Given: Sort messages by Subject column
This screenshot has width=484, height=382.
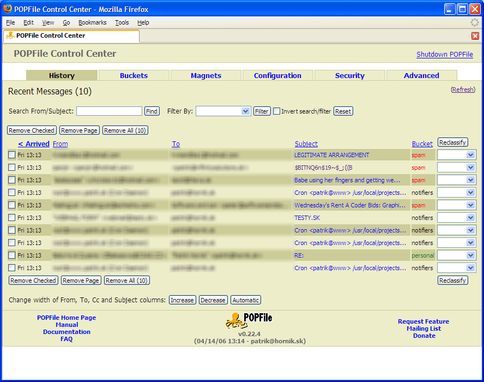Looking at the screenshot, I should [x=306, y=144].
